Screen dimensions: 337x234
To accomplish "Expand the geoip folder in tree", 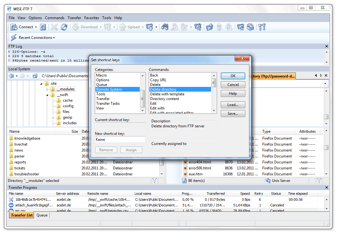I will click(54, 118).
